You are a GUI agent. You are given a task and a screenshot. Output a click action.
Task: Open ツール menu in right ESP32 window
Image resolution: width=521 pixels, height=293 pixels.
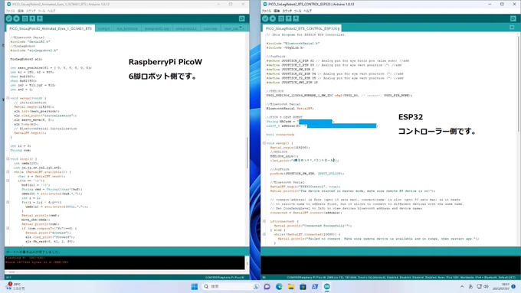point(298,11)
